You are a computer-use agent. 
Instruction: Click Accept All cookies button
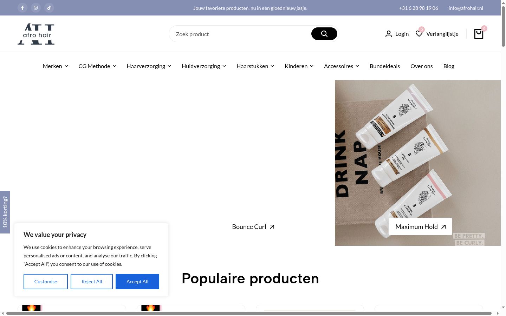(137, 282)
